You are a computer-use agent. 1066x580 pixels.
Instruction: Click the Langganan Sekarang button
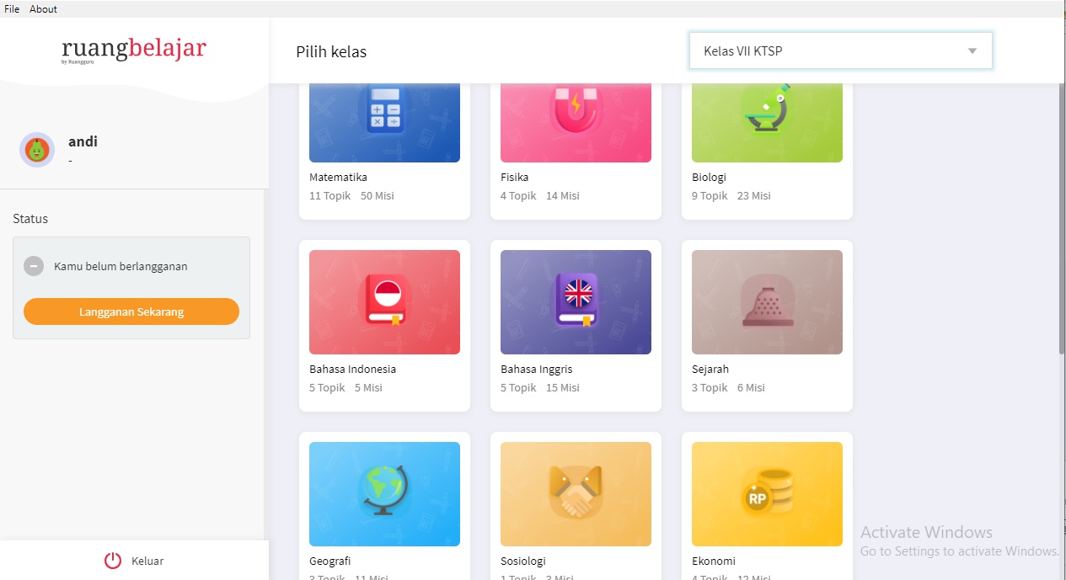pyautogui.click(x=131, y=311)
